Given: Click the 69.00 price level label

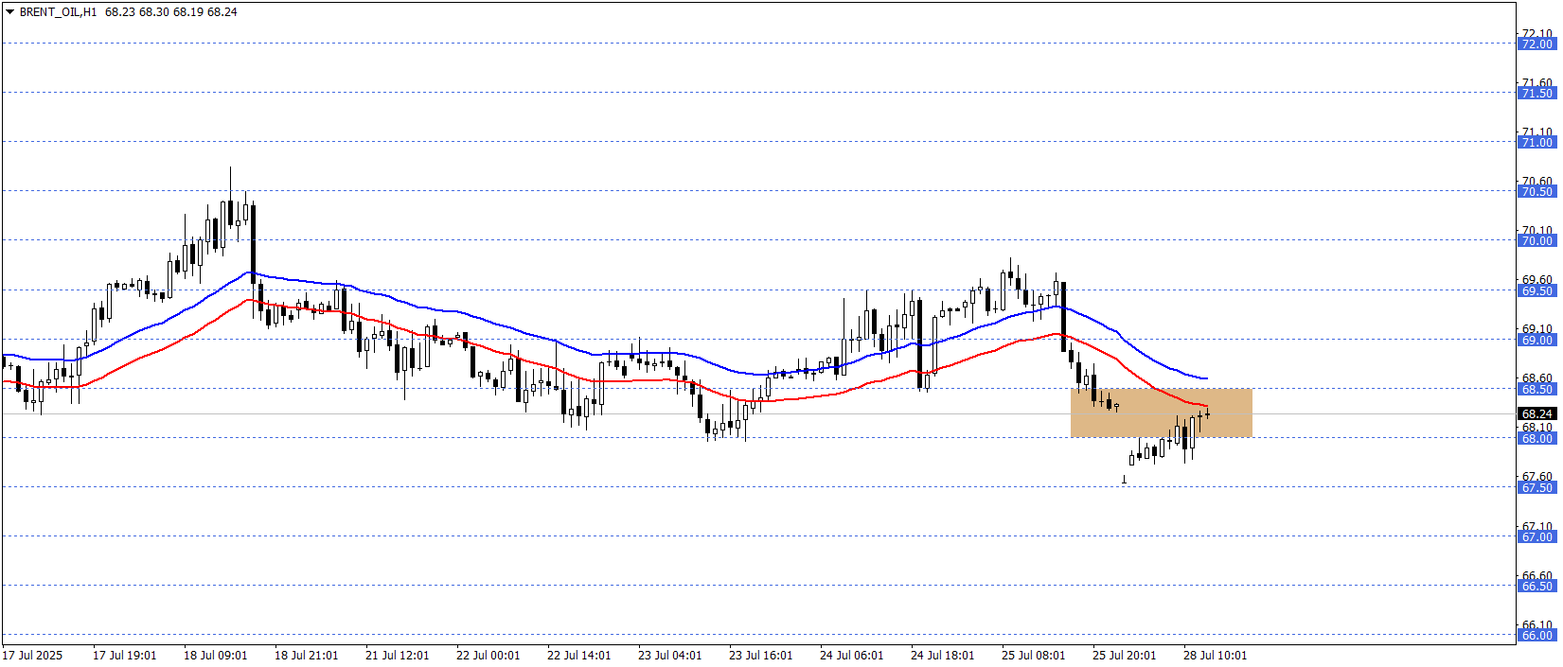Looking at the screenshot, I should (1537, 340).
